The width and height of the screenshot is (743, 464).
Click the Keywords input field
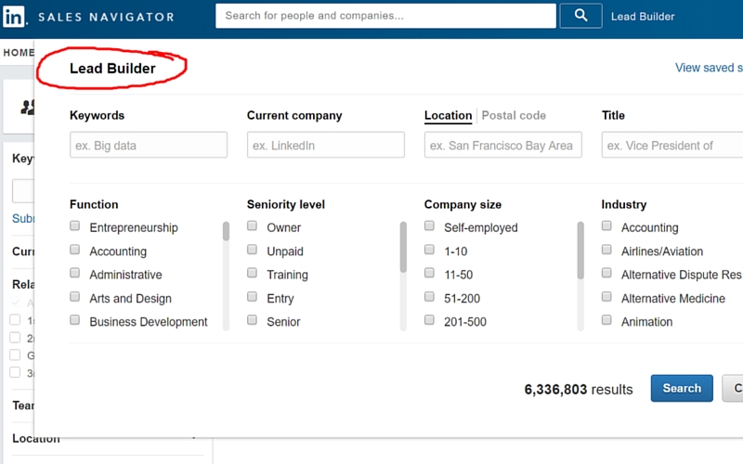149,145
